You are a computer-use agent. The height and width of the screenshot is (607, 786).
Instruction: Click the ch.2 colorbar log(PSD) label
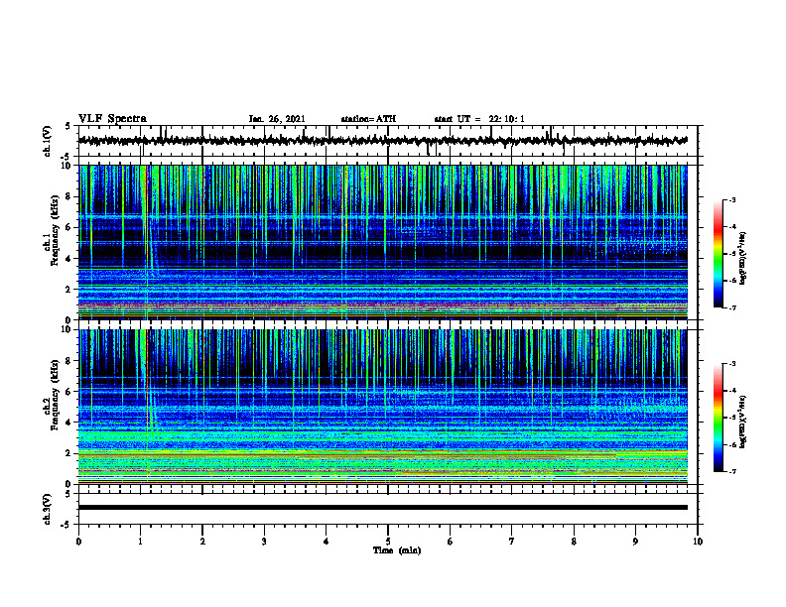click(743, 422)
